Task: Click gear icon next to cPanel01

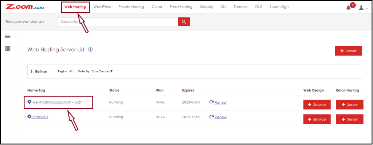Action: [30, 117]
